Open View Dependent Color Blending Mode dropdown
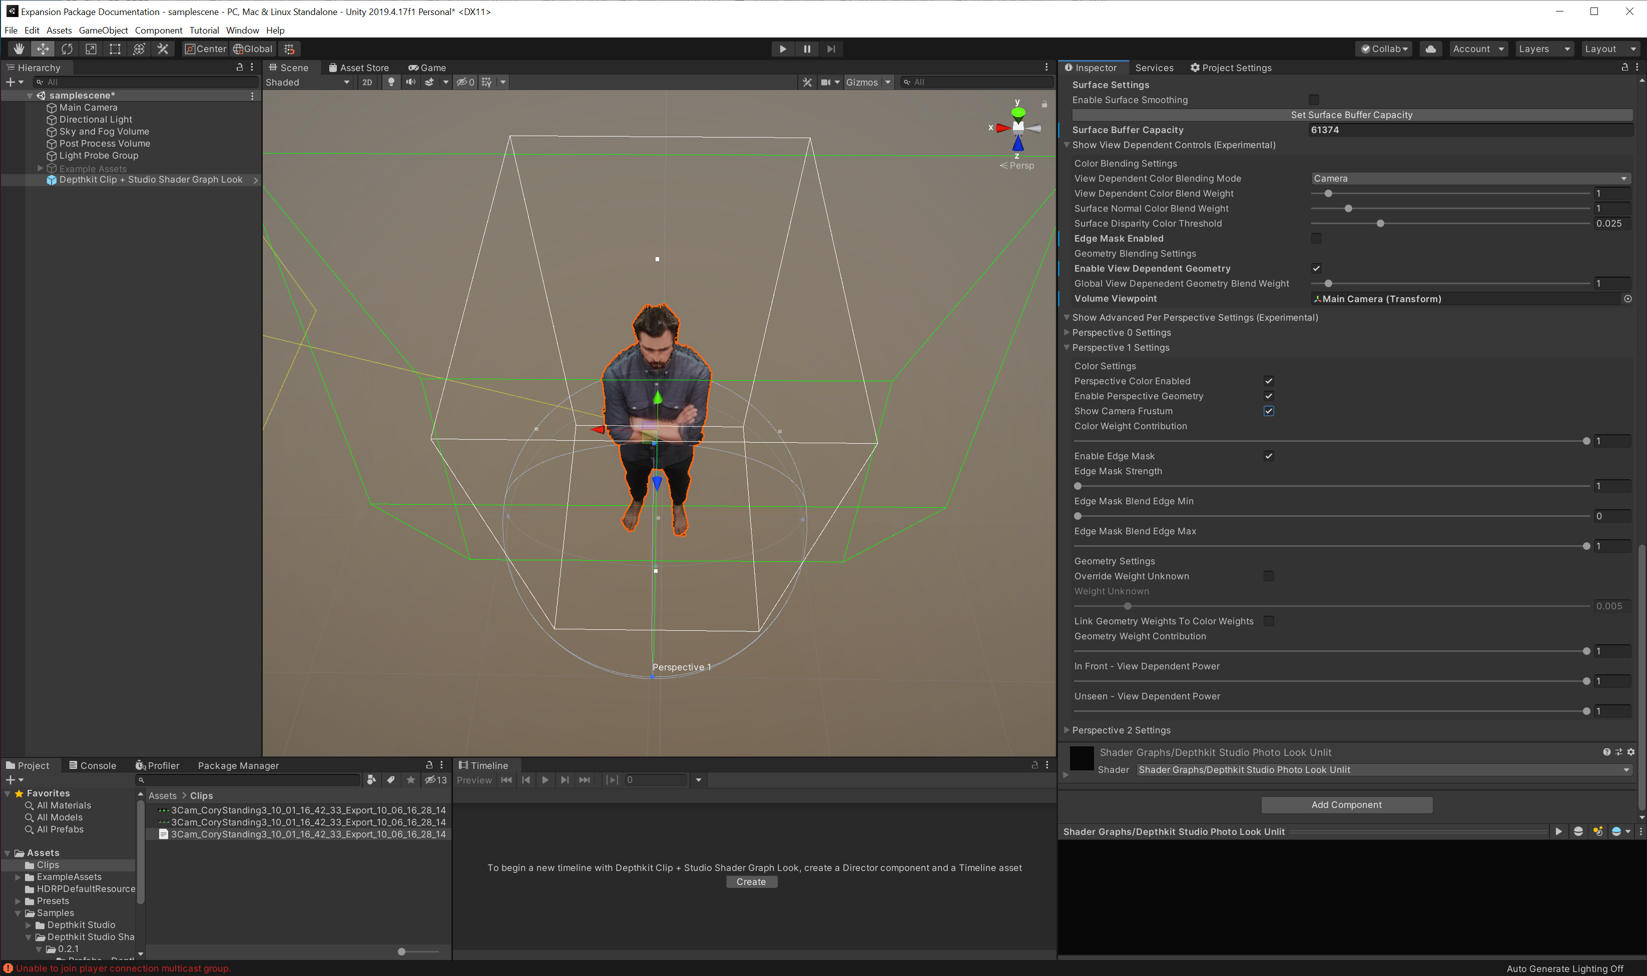The height and width of the screenshot is (976, 1647). point(1469,178)
